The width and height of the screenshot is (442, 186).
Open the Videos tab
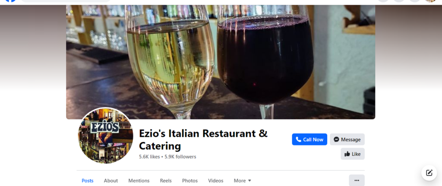(216, 181)
